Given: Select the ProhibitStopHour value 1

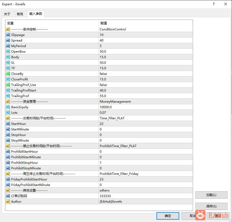Looking at the screenshot, I should (x=146, y=163).
